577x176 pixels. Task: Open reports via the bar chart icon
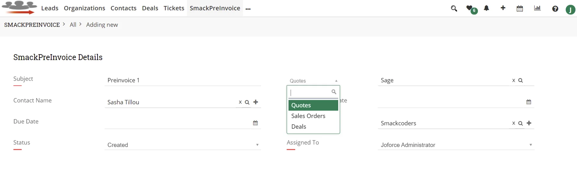tap(537, 9)
